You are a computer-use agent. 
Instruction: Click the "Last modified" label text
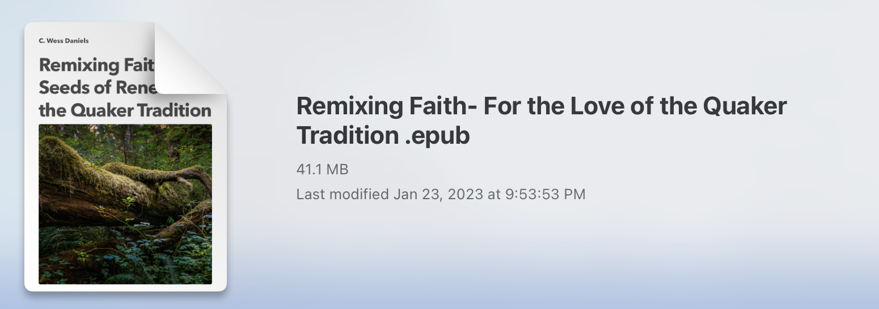pyautogui.click(x=343, y=194)
